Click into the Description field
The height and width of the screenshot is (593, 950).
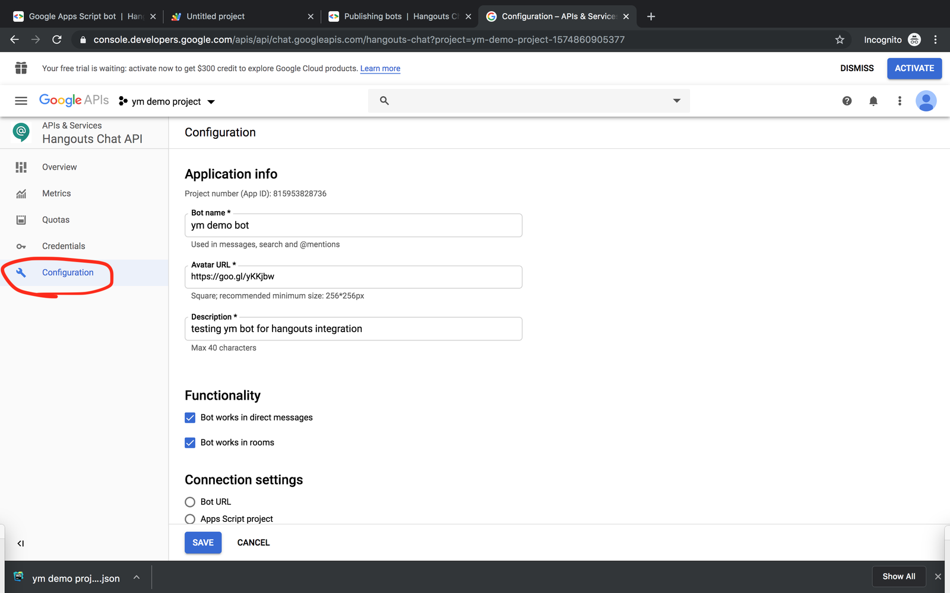point(353,329)
